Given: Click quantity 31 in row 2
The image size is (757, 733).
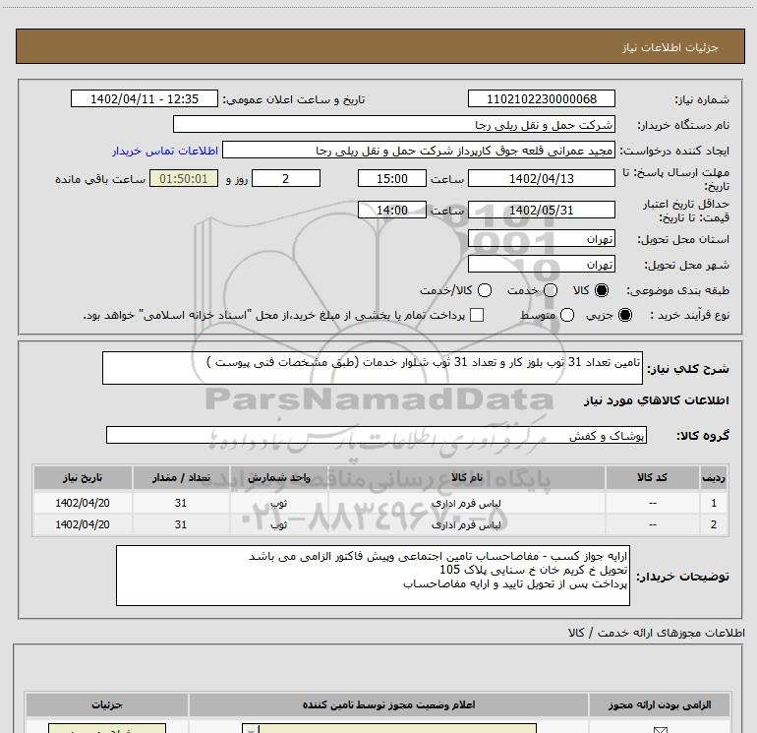Looking at the screenshot, I should (x=181, y=524).
